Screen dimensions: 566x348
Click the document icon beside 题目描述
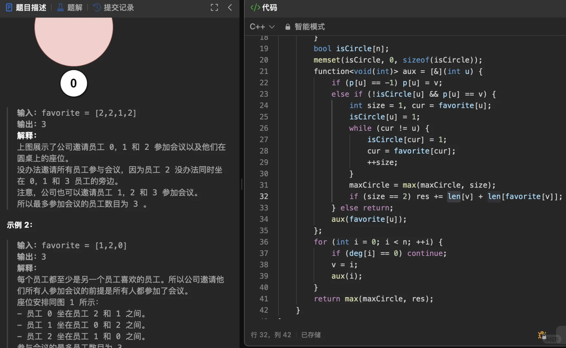pyautogui.click(x=9, y=7)
